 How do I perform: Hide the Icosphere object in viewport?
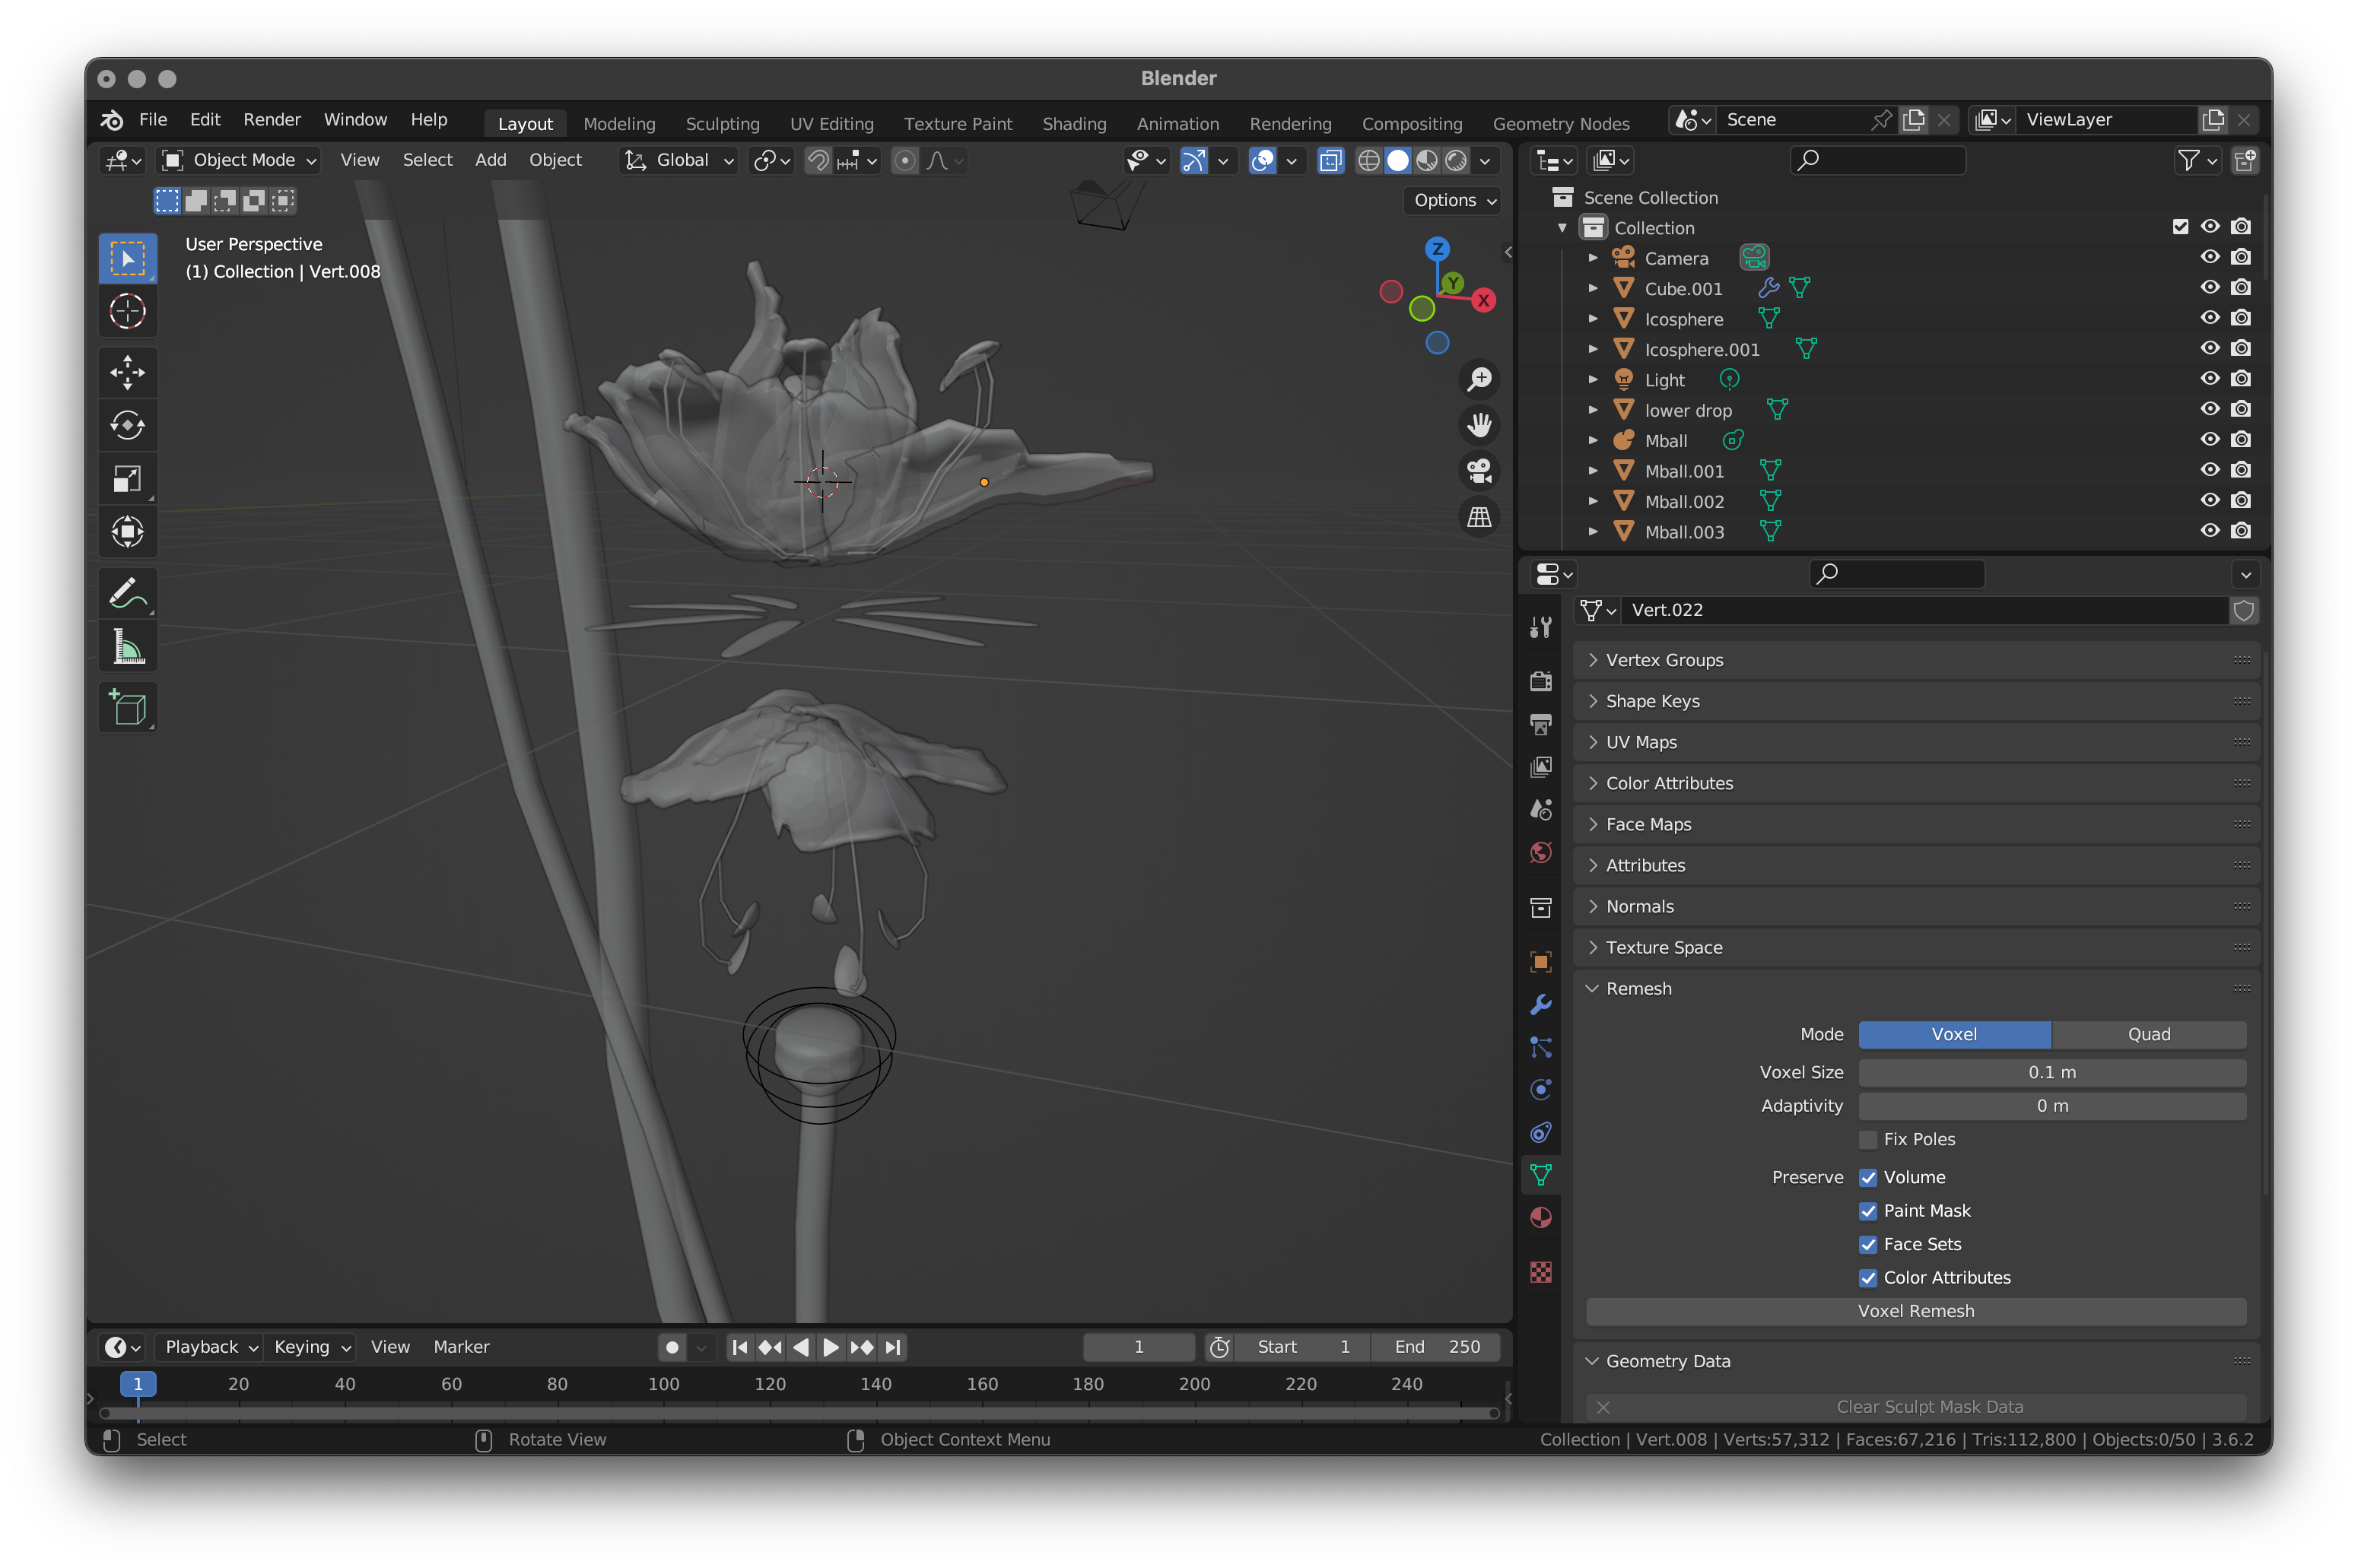coord(2209,318)
